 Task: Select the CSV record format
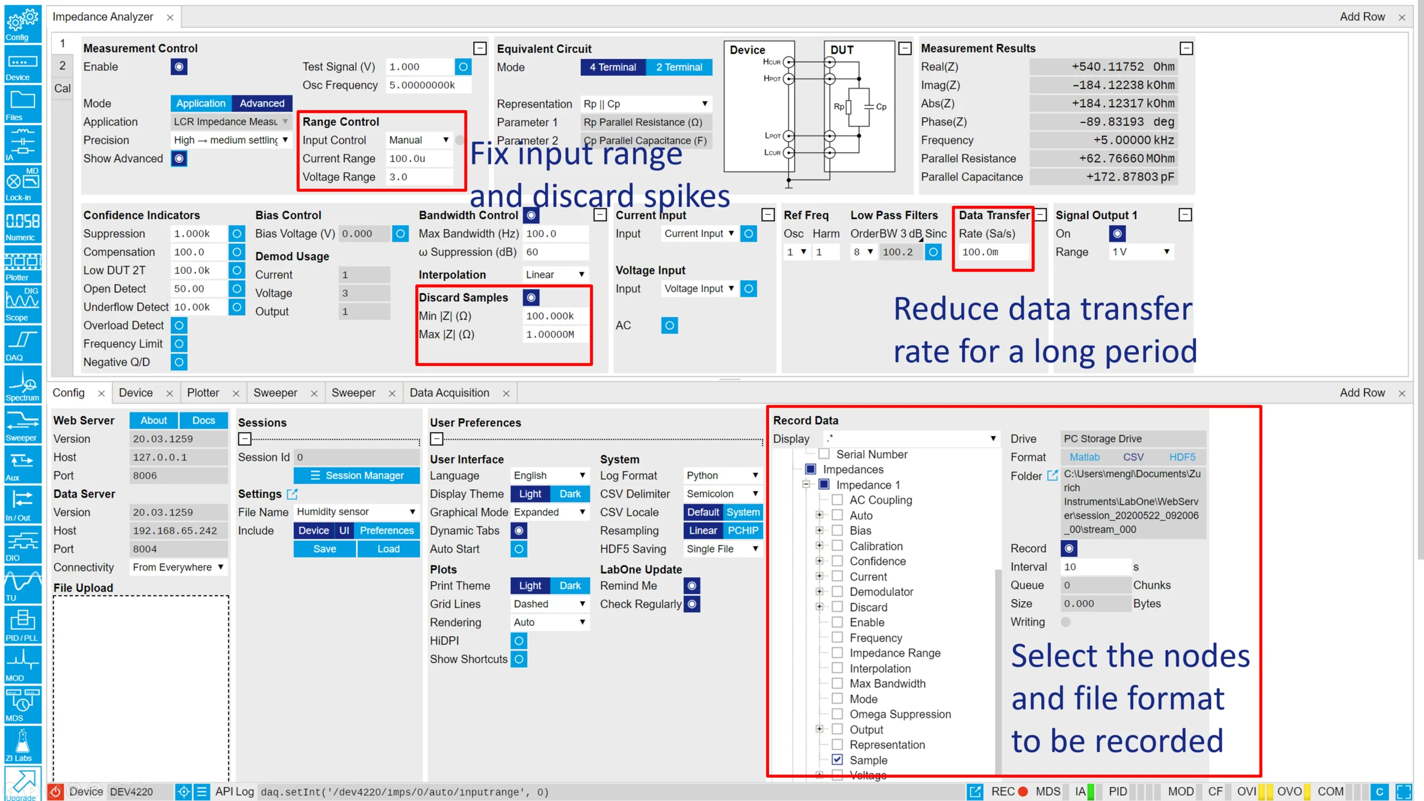1133,457
